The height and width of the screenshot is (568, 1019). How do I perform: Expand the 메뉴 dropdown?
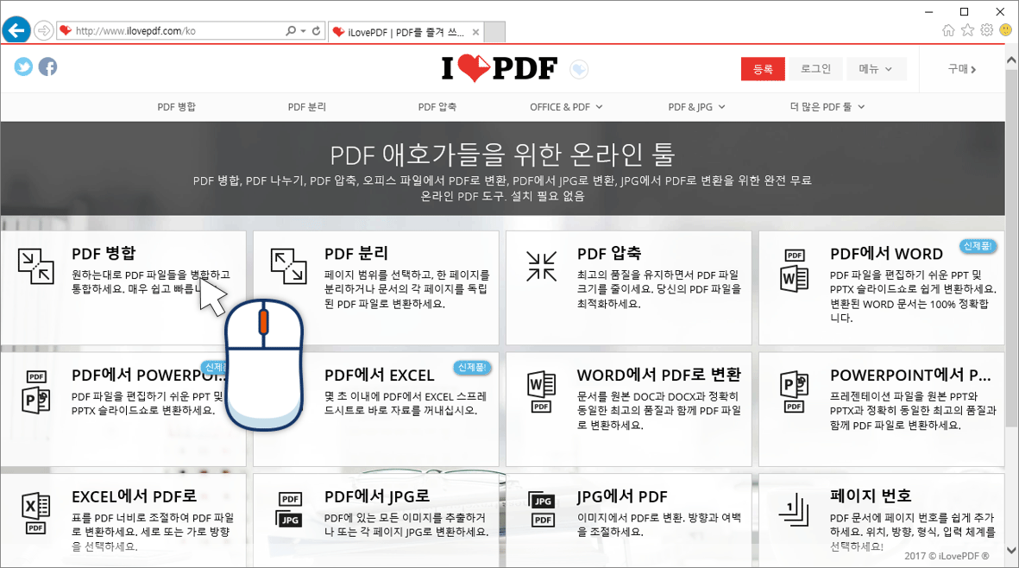pos(876,69)
